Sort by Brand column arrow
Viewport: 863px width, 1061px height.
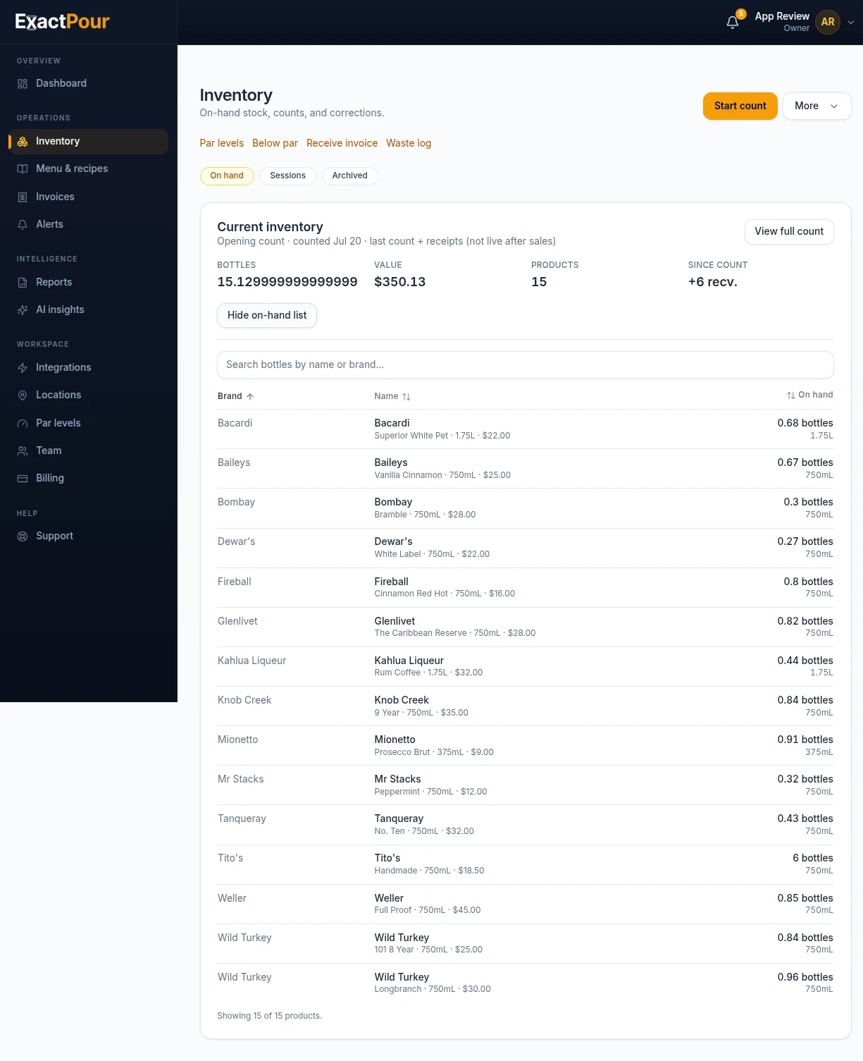250,397
